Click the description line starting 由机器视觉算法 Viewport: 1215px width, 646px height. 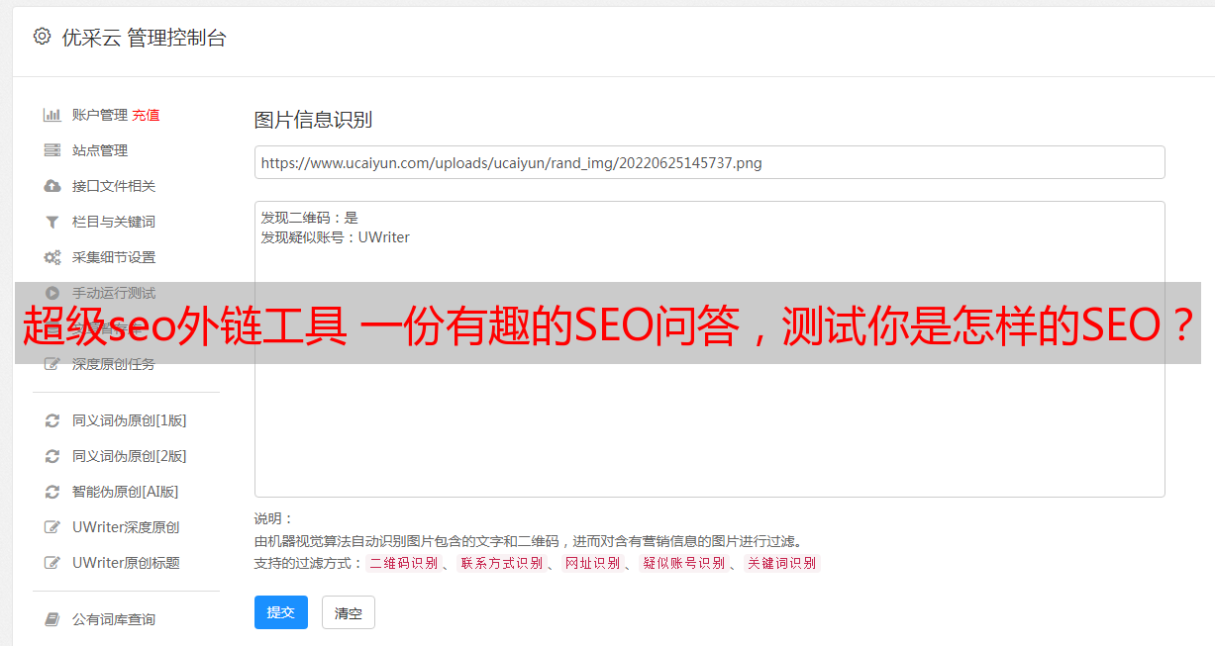coord(528,541)
